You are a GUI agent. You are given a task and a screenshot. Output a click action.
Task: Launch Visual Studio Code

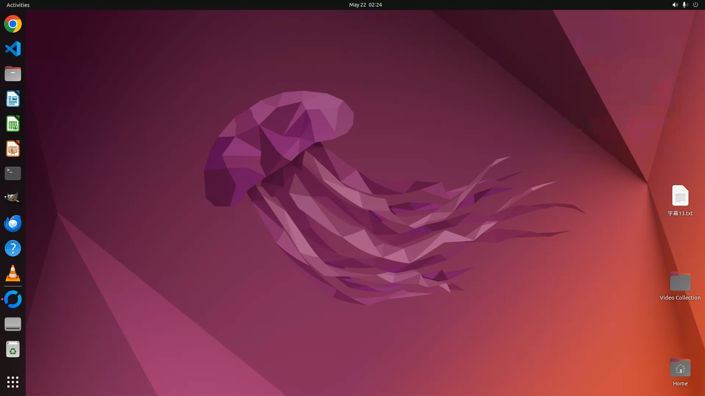point(13,49)
